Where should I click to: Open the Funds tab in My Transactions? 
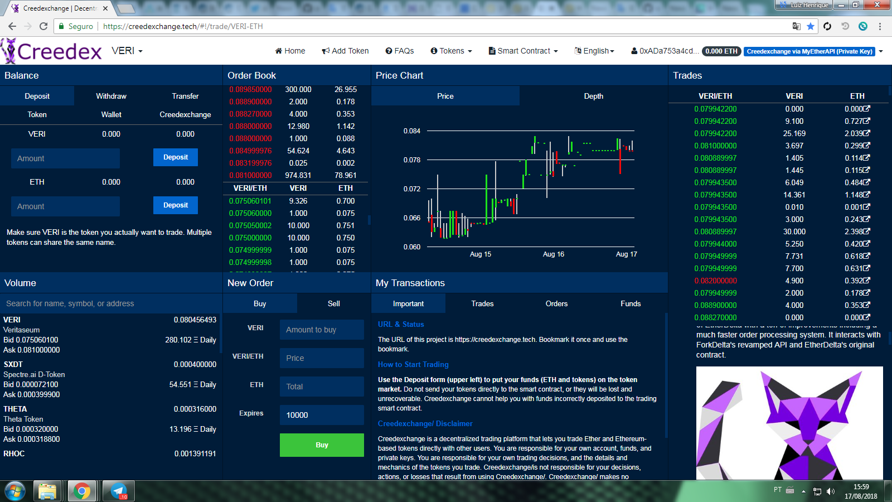(x=631, y=303)
